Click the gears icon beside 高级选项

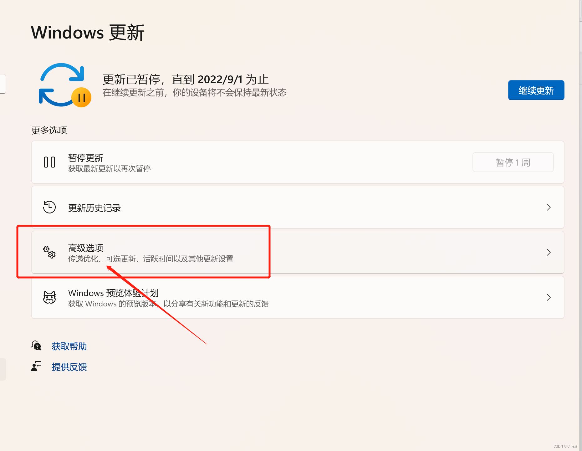[x=49, y=252]
